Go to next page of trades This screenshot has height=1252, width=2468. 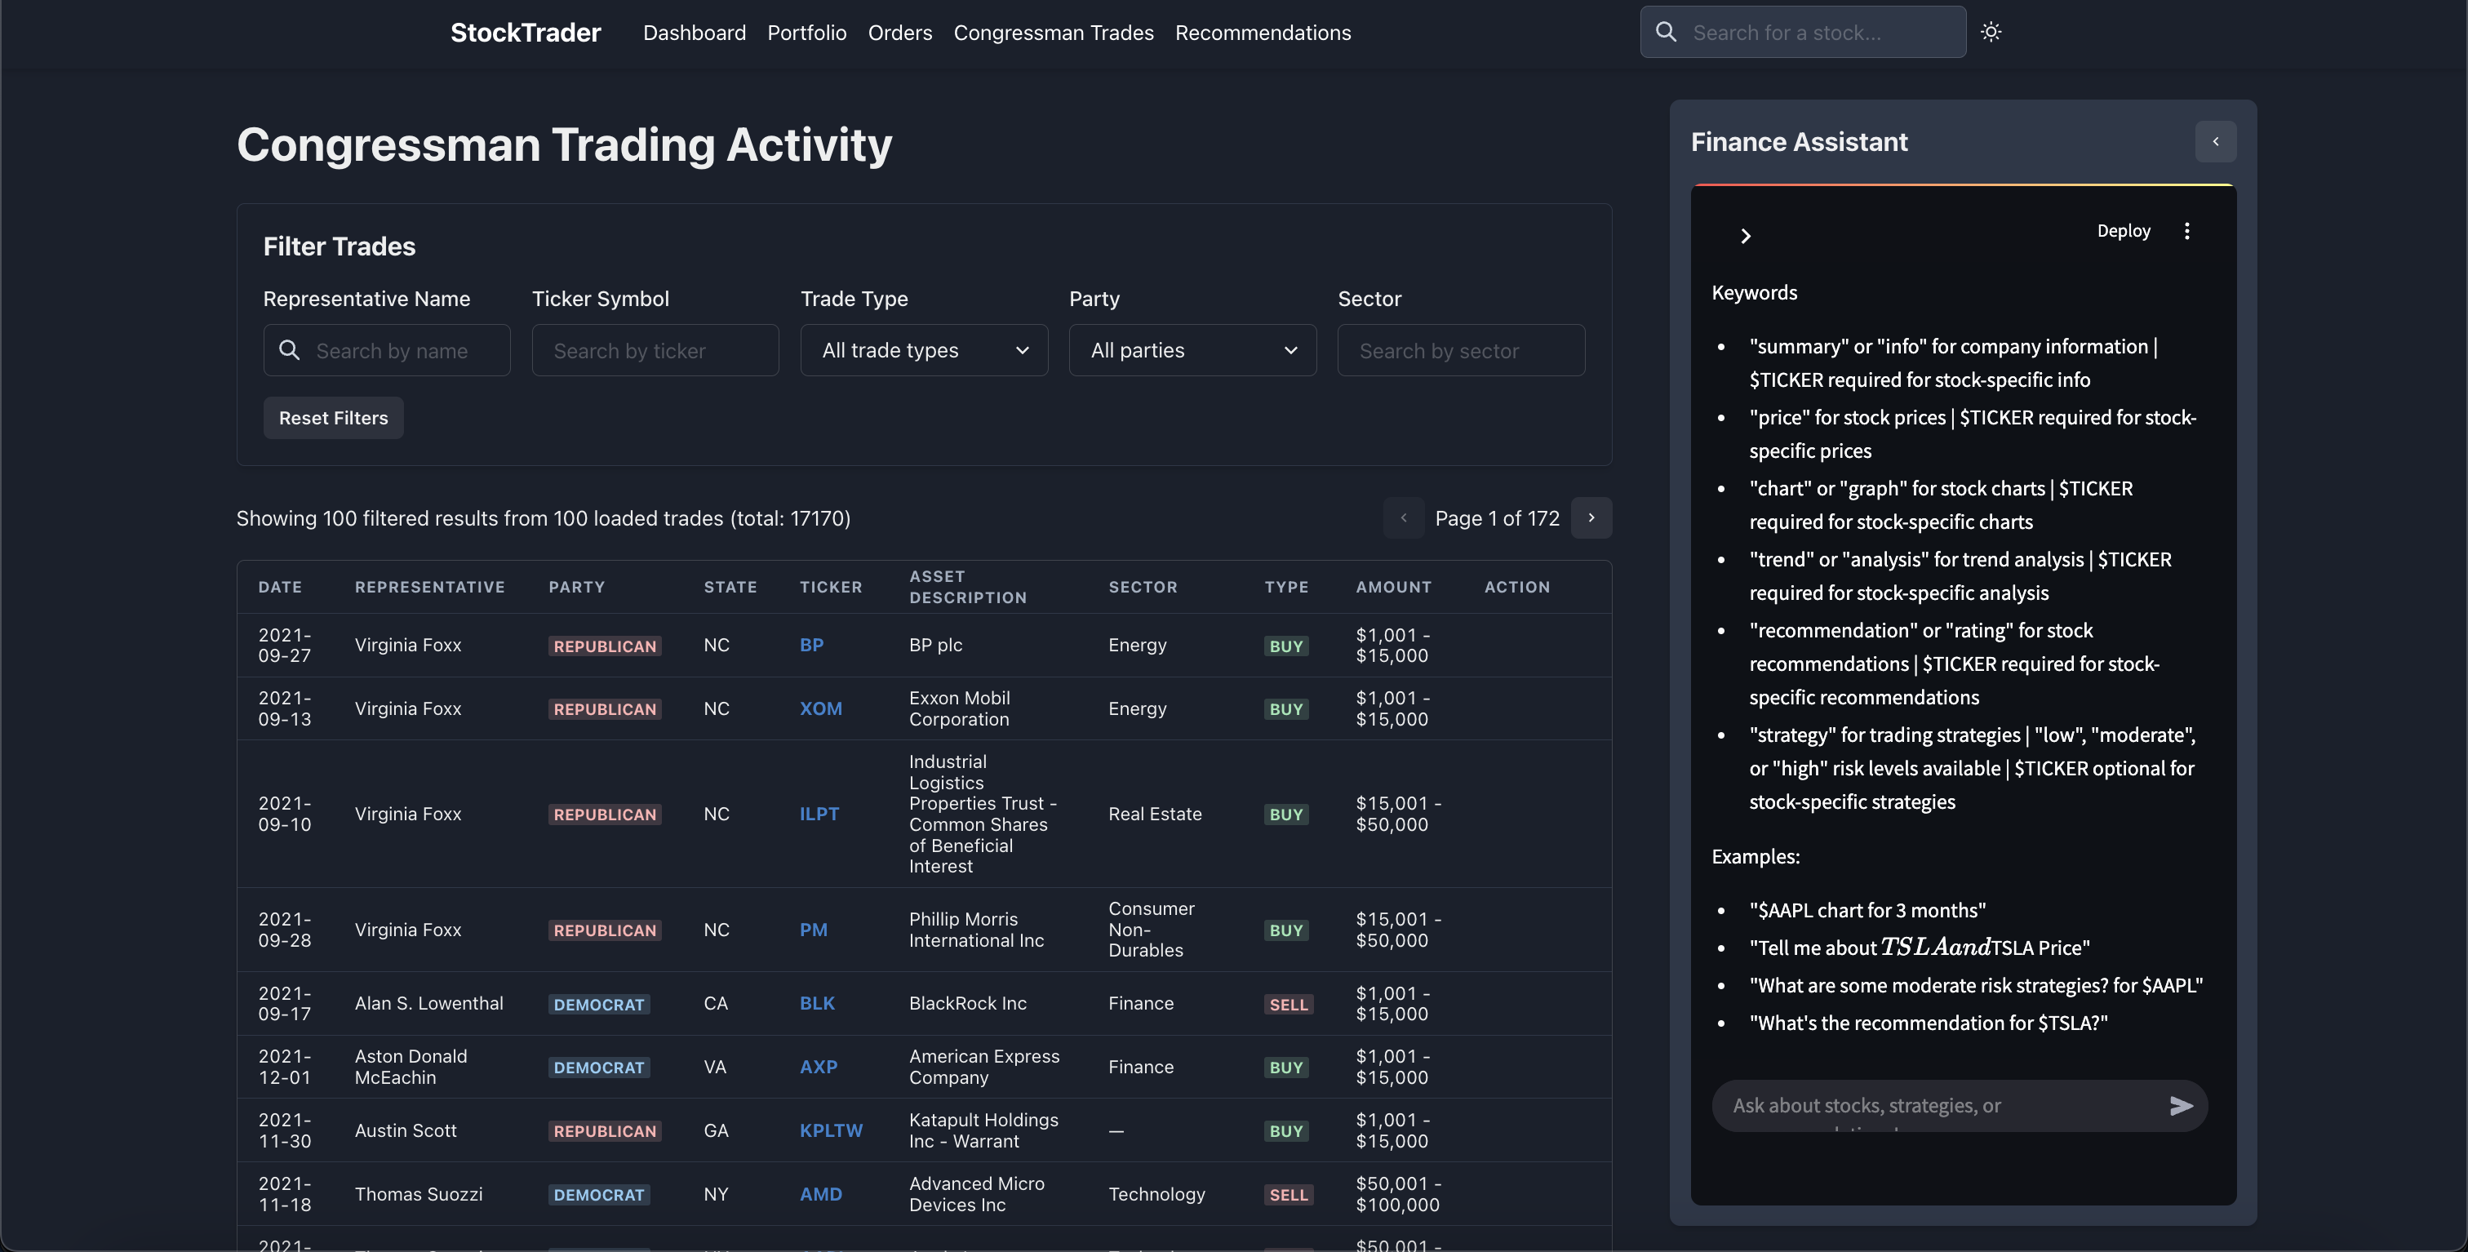(1591, 517)
